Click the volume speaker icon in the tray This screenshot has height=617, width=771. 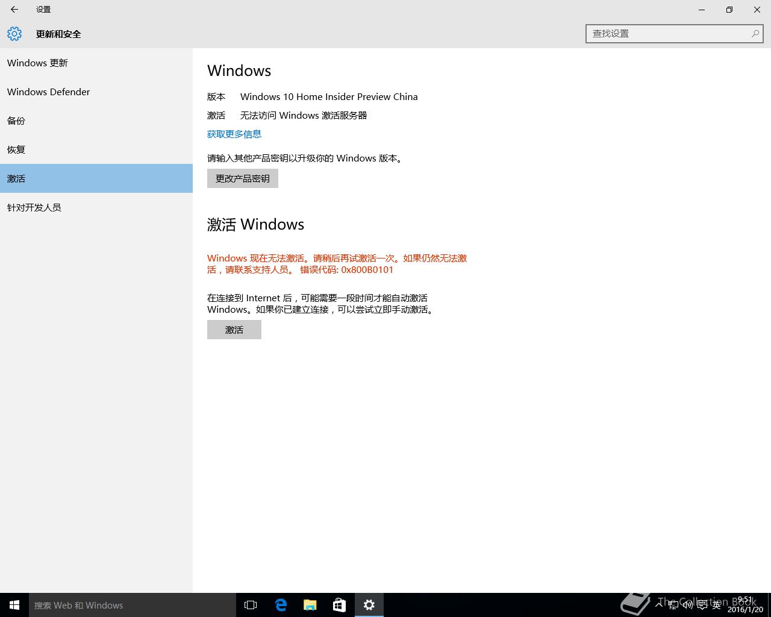click(687, 605)
